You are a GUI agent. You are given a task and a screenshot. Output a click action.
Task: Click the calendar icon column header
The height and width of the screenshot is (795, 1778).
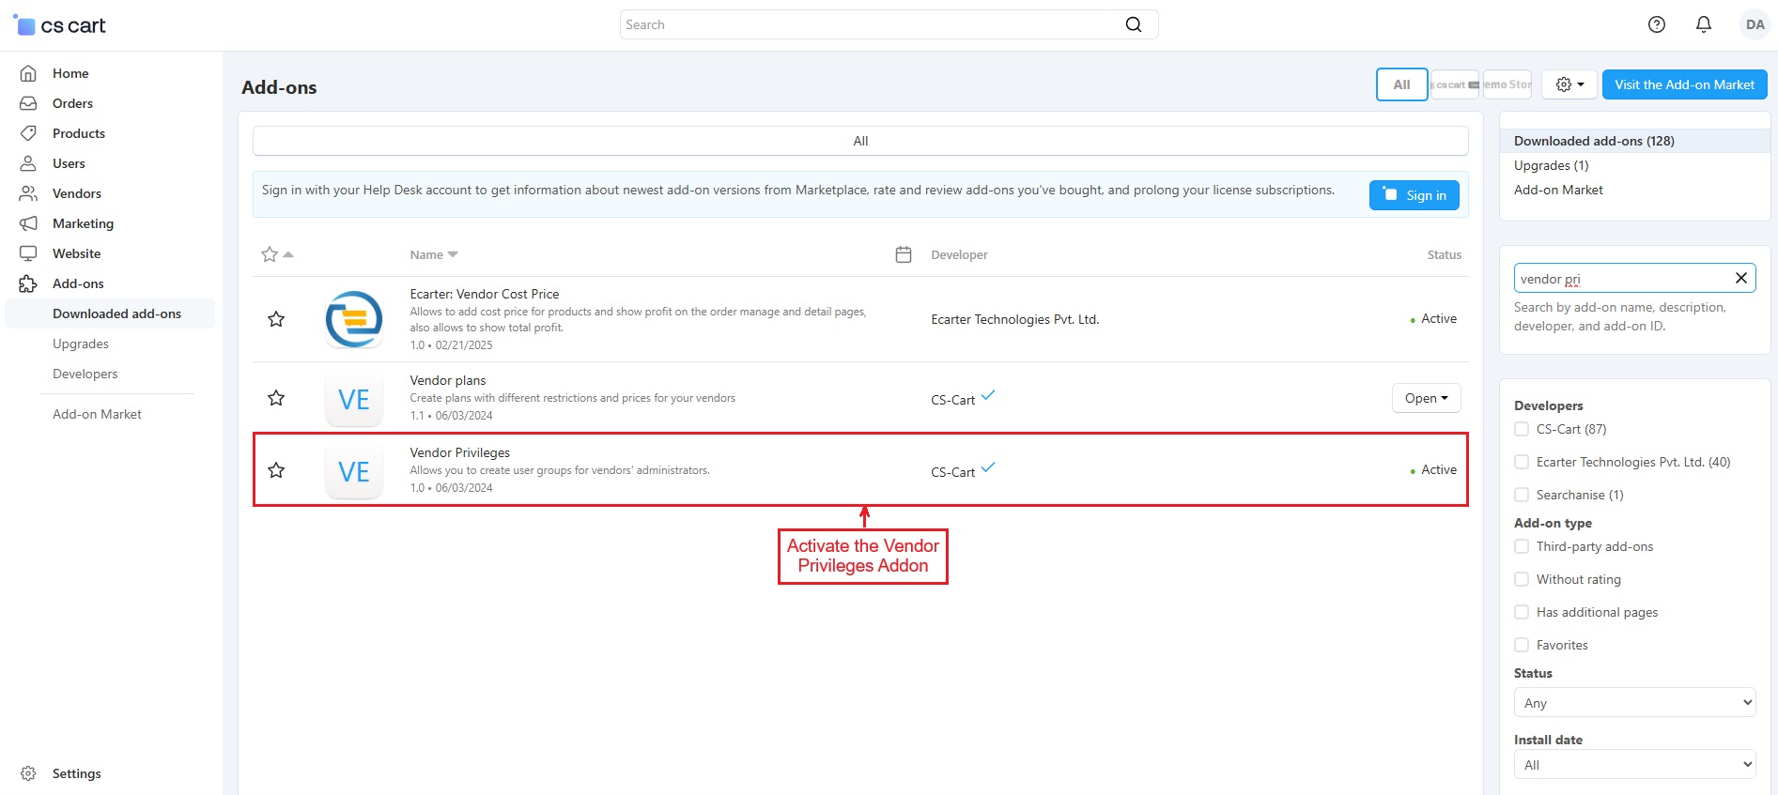[904, 254]
